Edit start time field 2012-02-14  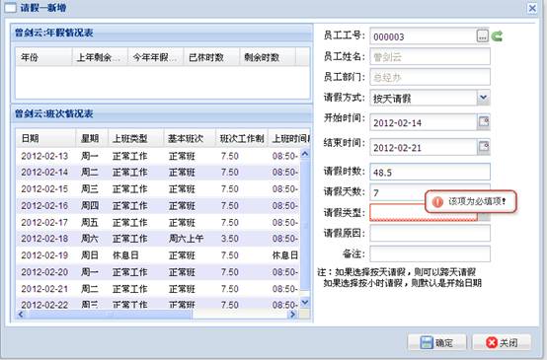click(x=424, y=122)
